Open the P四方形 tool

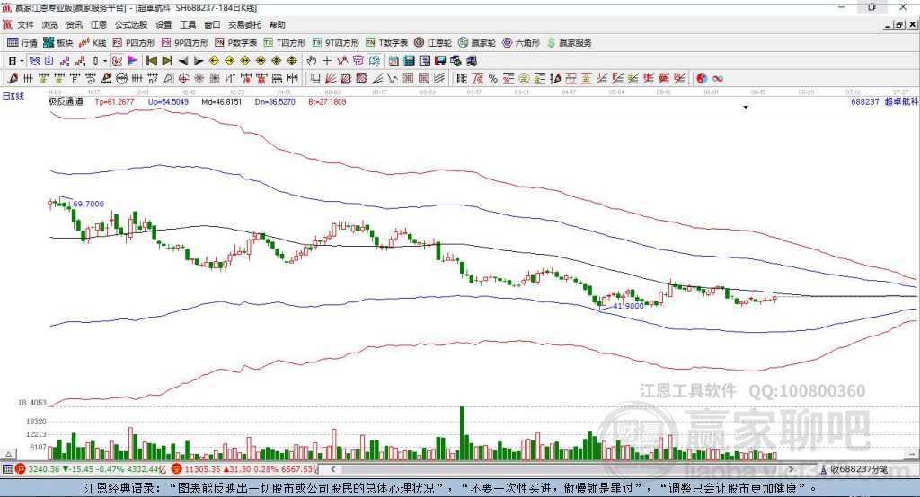(x=134, y=43)
